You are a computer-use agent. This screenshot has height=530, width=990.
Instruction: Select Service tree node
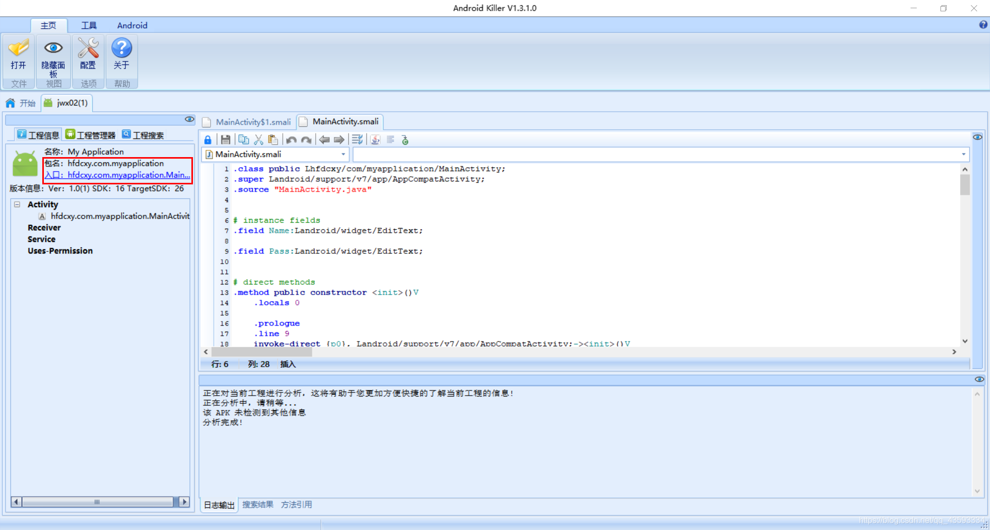pos(41,240)
